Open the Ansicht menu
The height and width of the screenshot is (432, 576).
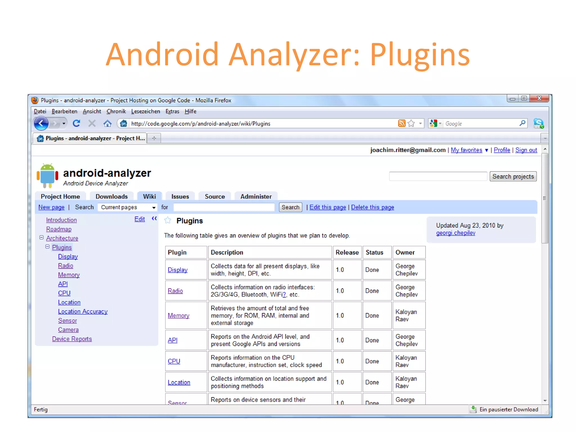92,111
